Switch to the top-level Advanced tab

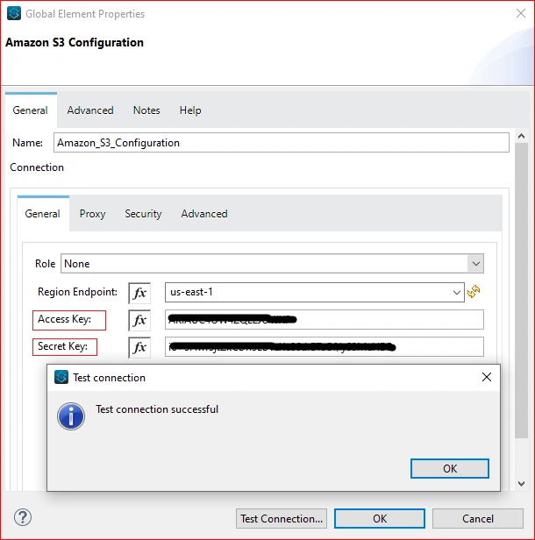coord(90,110)
